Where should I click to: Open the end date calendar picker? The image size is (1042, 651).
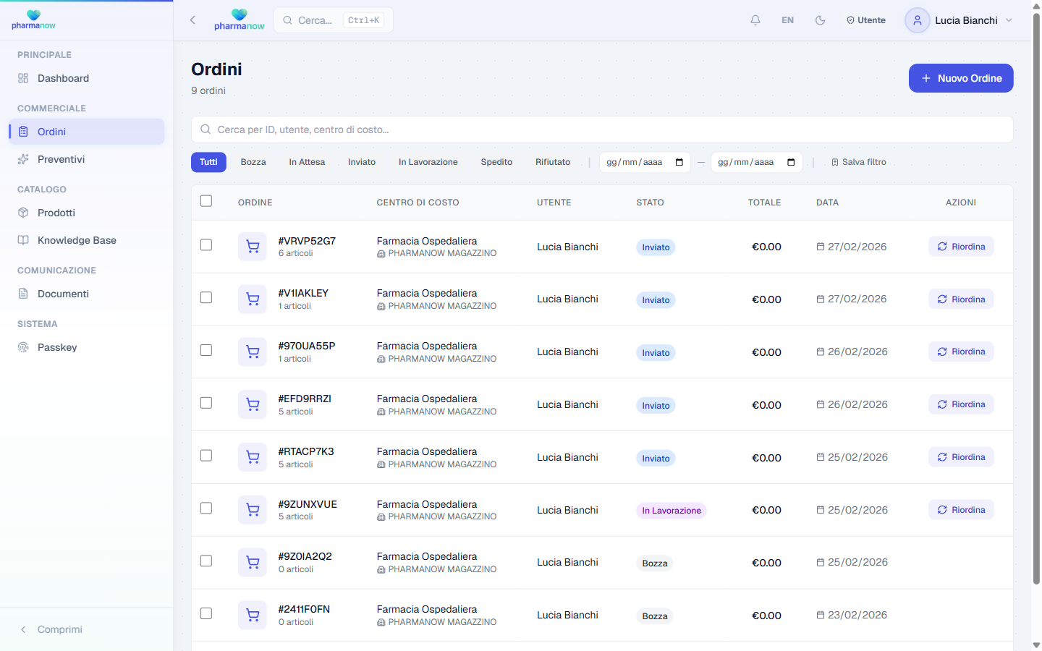pyautogui.click(x=791, y=162)
